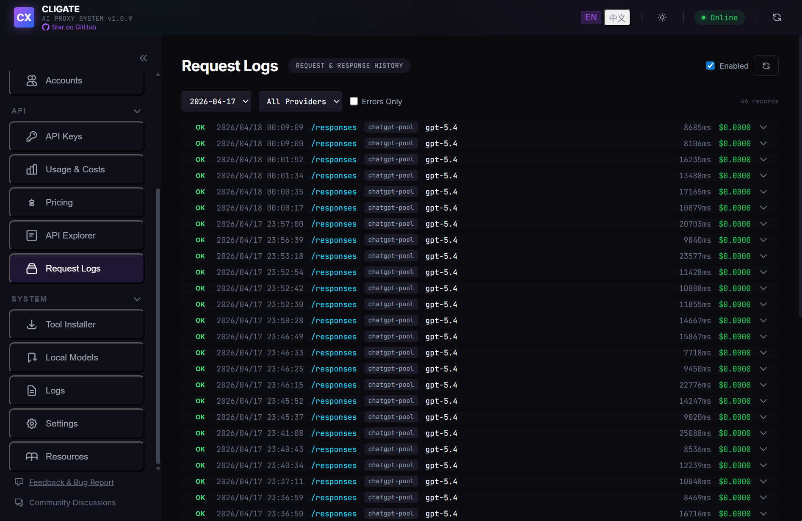Go to Local Models

pos(77,357)
